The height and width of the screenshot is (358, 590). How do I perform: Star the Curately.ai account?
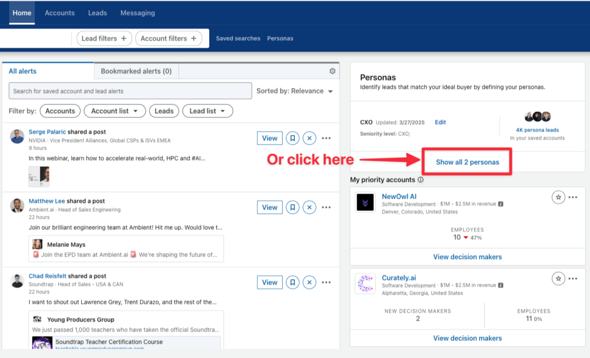558,279
